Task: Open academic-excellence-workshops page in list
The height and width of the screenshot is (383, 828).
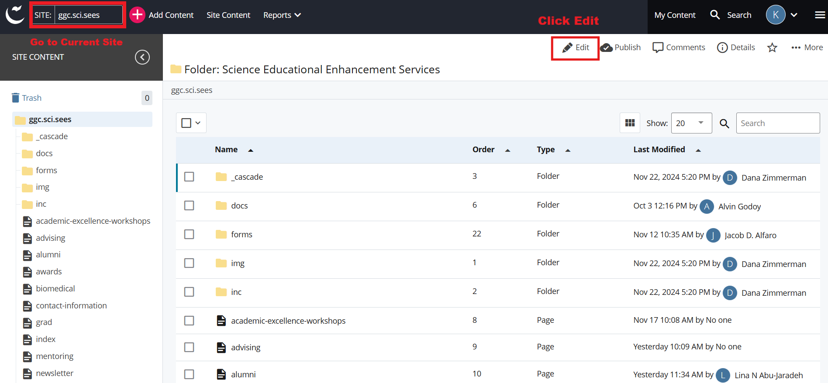Action: click(x=288, y=321)
